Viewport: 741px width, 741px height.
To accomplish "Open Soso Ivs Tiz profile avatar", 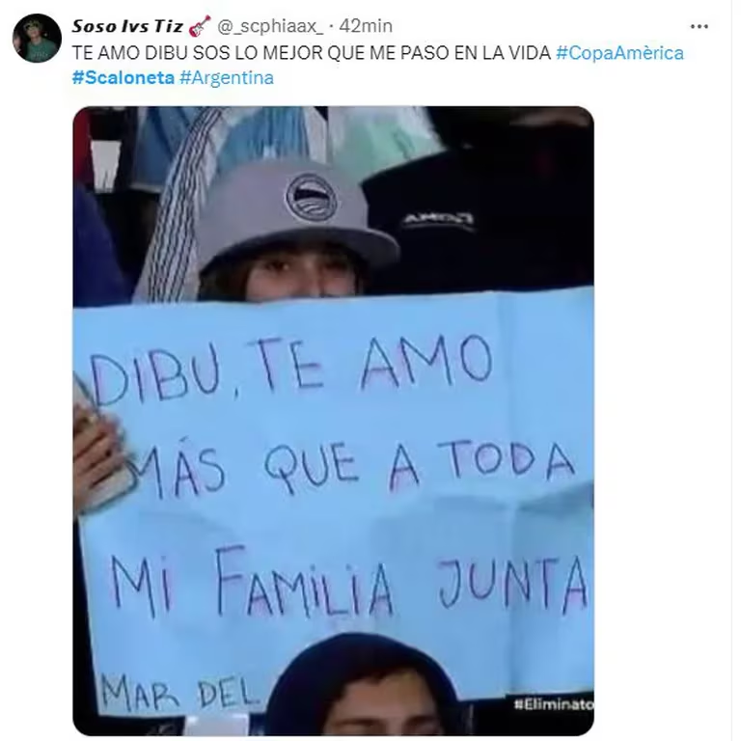I will click(37, 38).
